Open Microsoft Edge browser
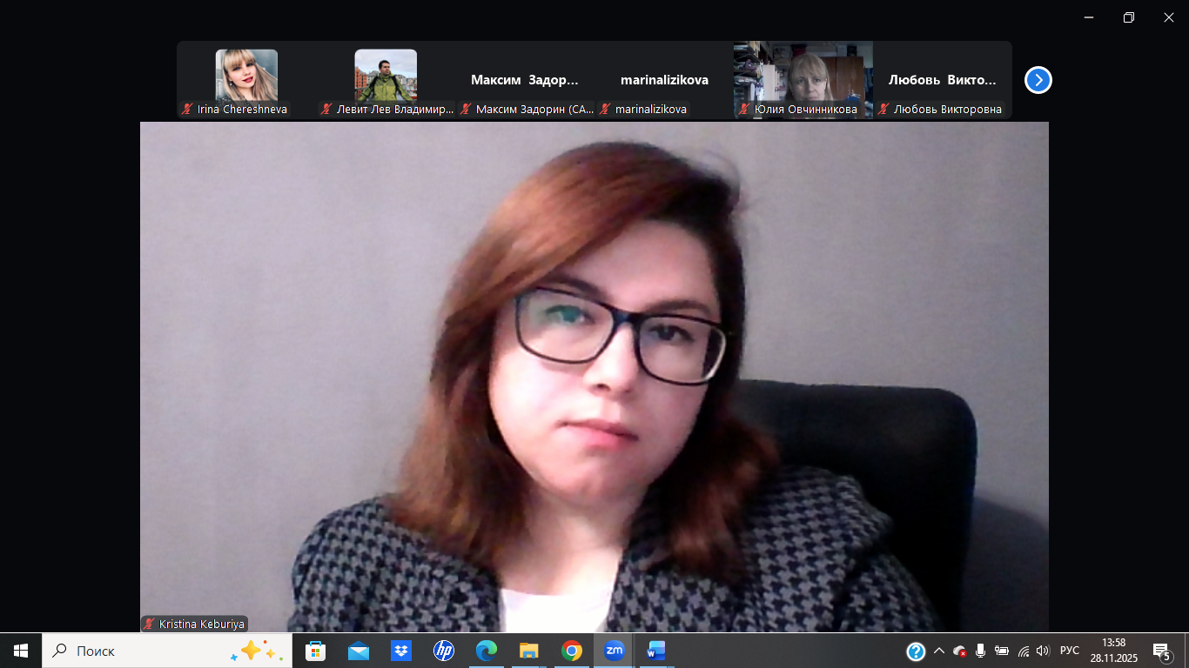Viewport: 1189px width, 668px height. [x=486, y=651]
